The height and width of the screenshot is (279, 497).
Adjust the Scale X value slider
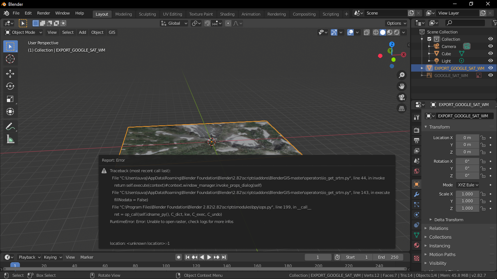(467, 194)
